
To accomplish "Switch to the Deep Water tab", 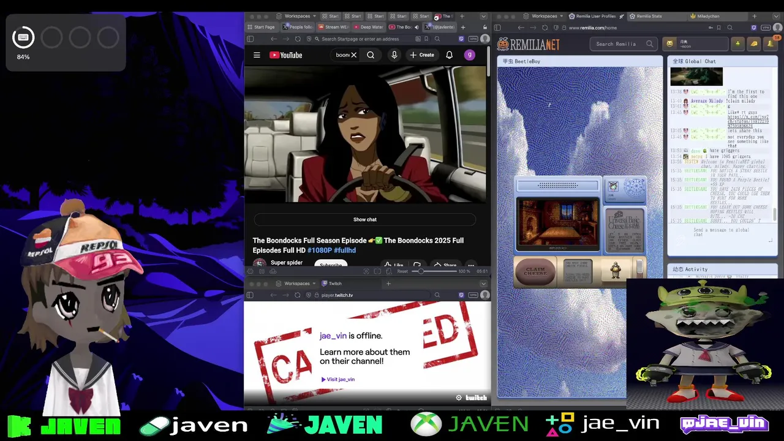I will [368, 27].
